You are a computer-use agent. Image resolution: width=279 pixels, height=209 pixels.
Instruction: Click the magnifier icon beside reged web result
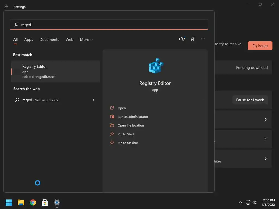click(x=17, y=100)
